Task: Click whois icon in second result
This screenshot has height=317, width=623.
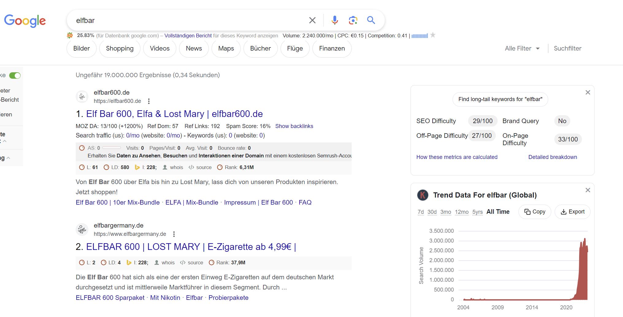Action: tap(157, 262)
